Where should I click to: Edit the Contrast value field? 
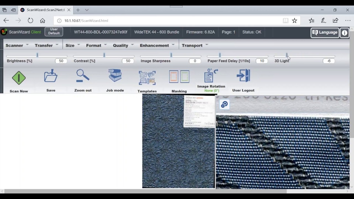128,61
